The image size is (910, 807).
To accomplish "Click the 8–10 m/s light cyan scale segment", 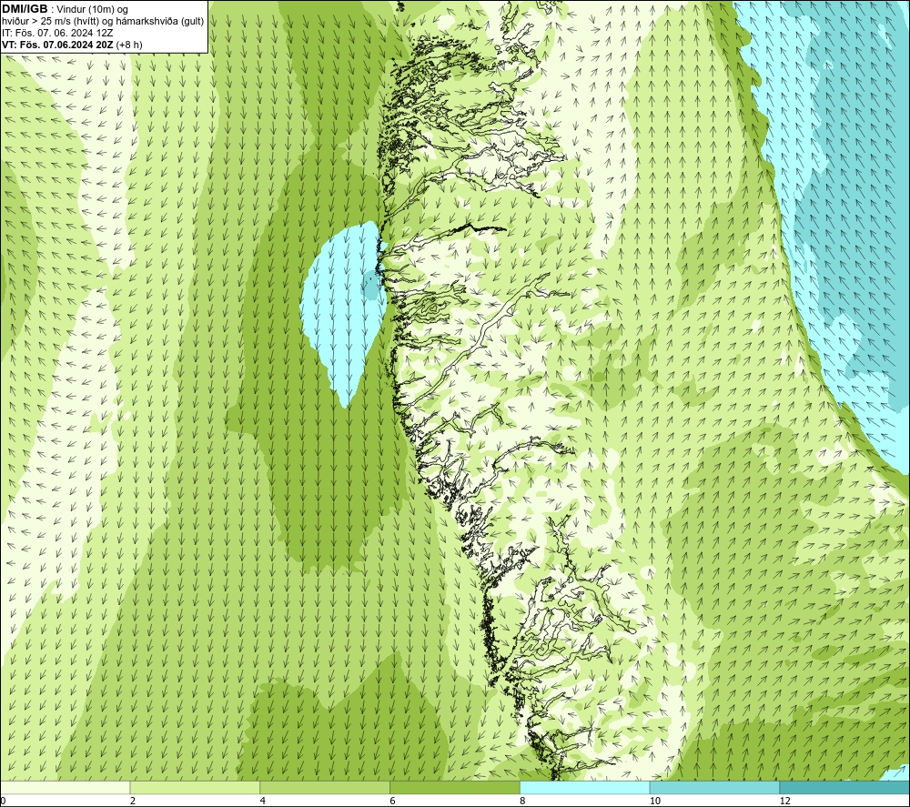I will point(585,787).
